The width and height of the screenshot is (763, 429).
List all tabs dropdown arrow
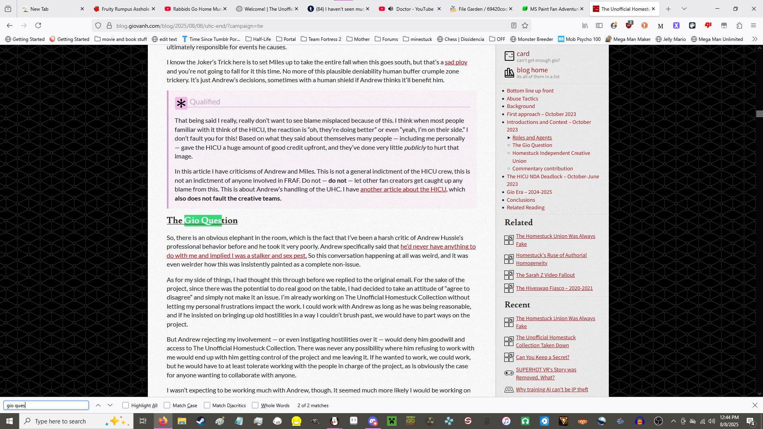click(x=684, y=9)
